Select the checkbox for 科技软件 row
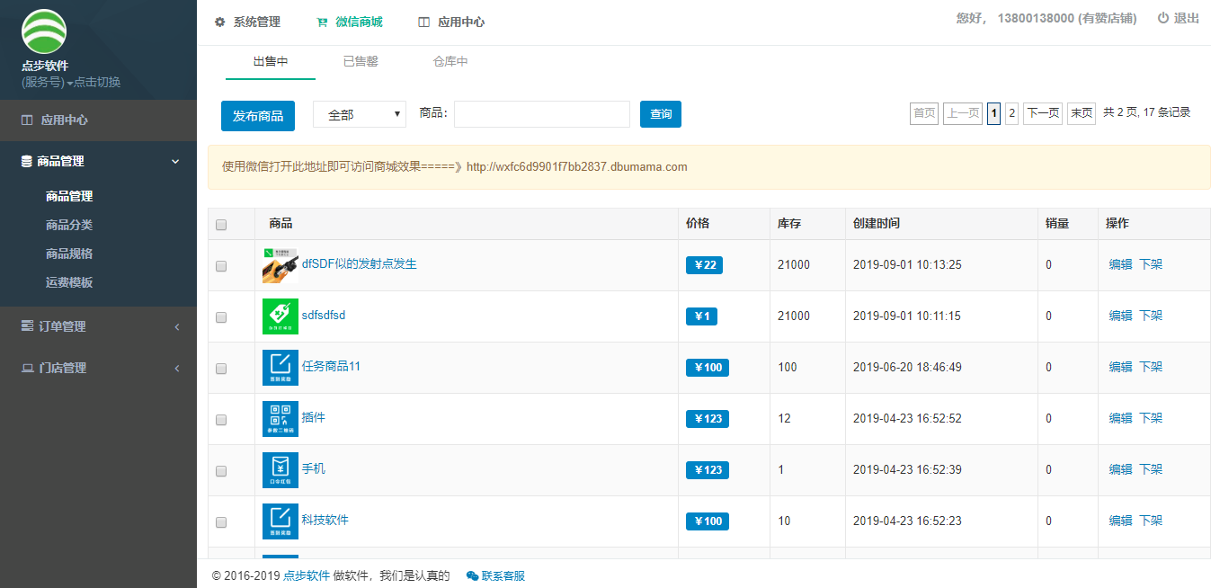This screenshot has width=1211, height=588. coord(222,522)
